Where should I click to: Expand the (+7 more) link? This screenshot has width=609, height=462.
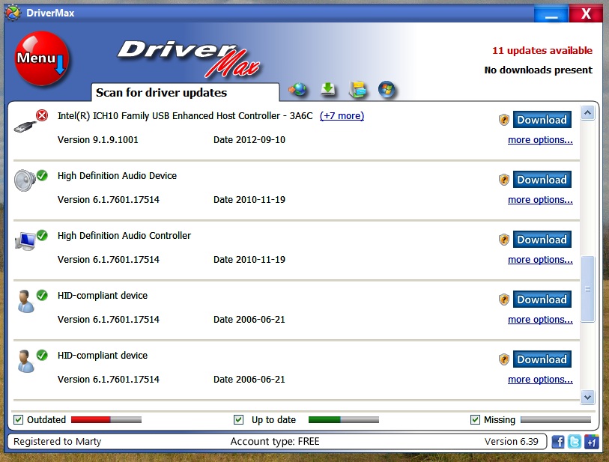pos(342,116)
